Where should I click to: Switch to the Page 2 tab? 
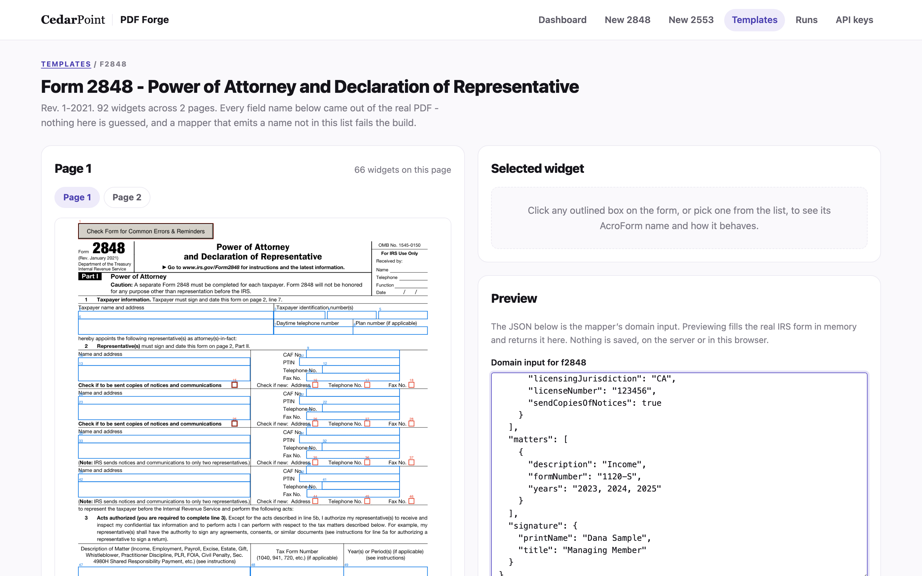click(x=127, y=197)
